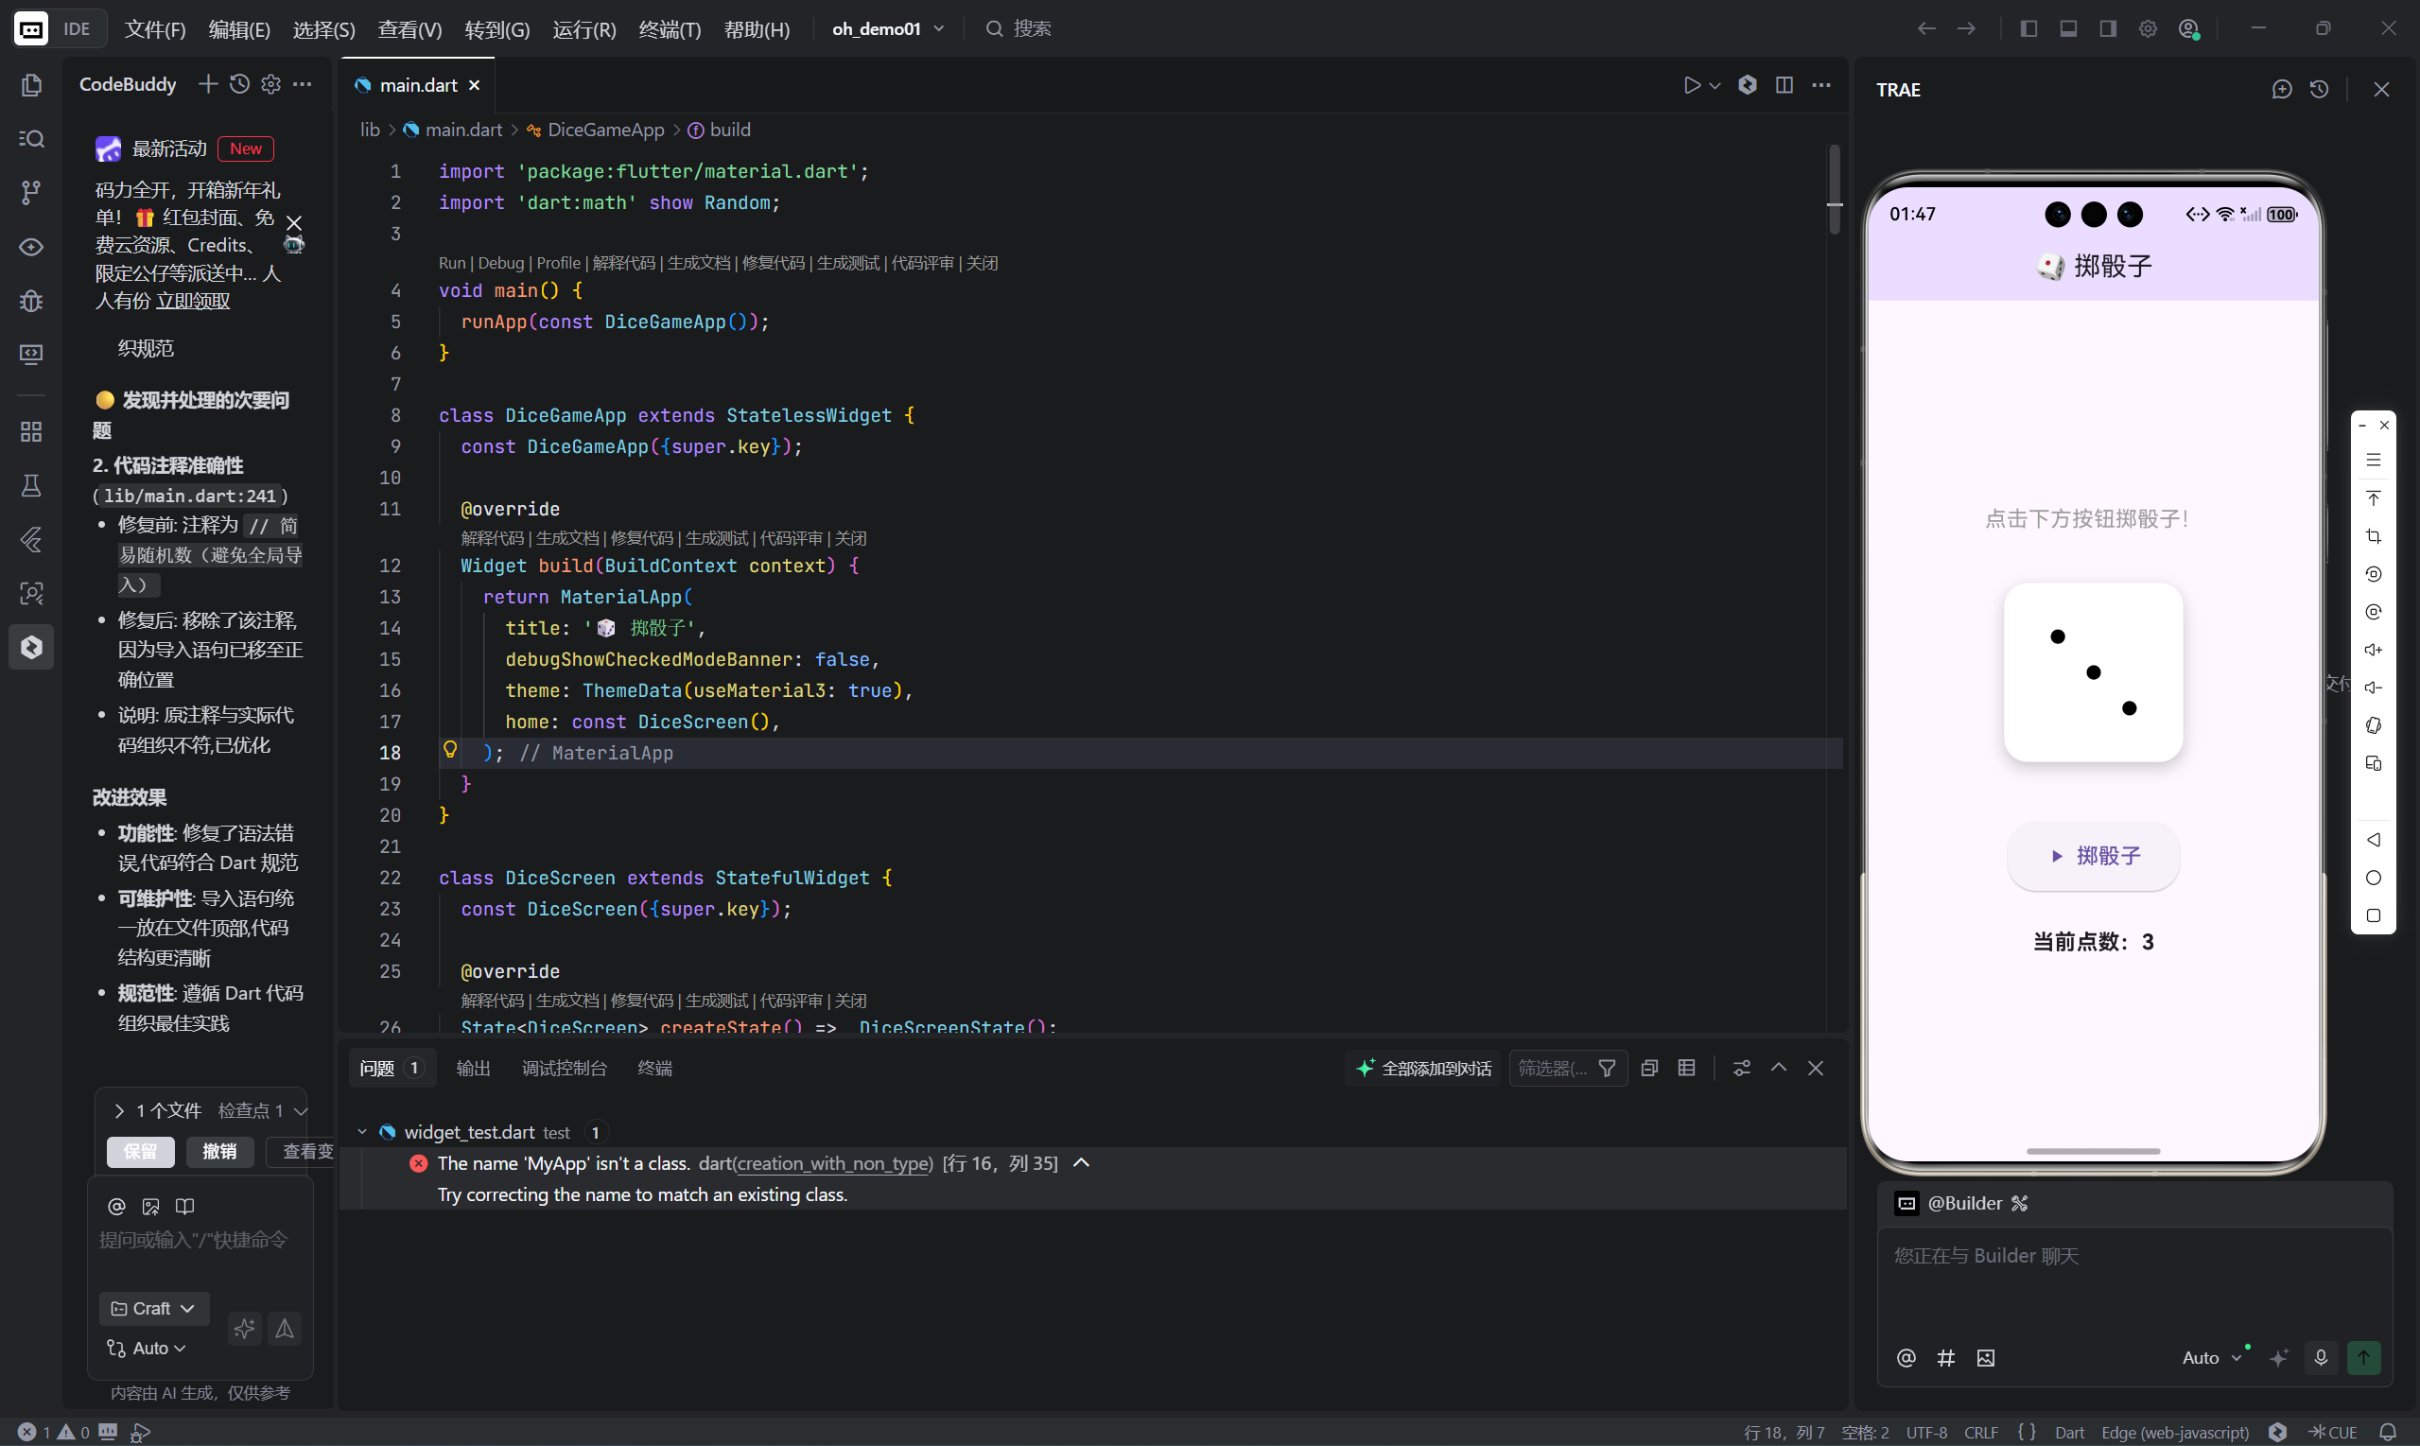
Task: Open the source control sidebar icon
Action: pos(31,192)
